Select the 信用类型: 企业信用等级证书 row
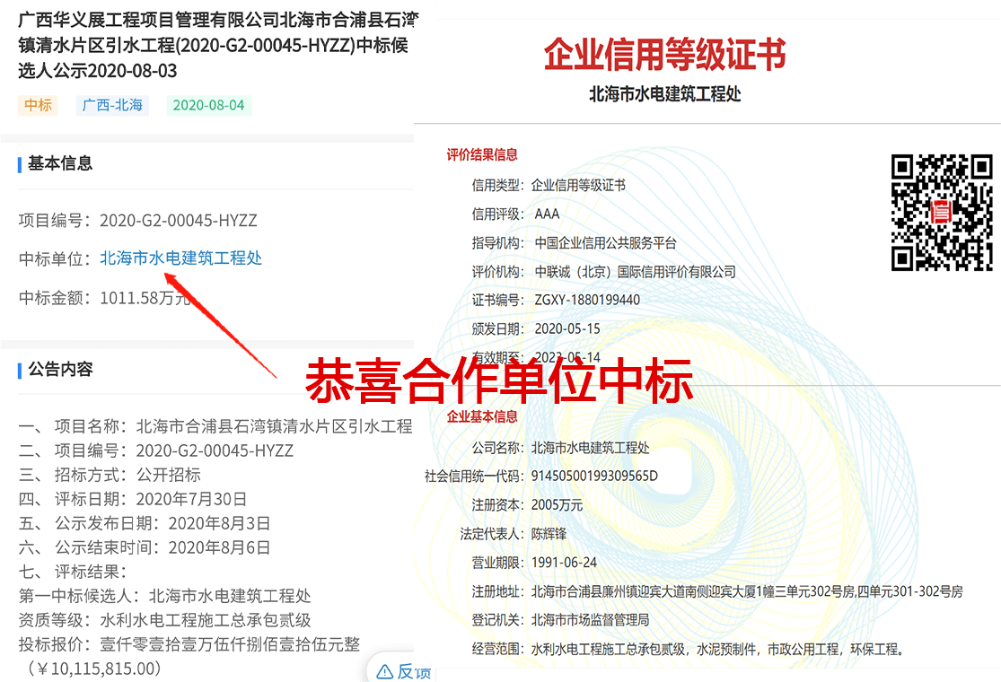Viewport: 1001px width, 682px height. (549, 186)
